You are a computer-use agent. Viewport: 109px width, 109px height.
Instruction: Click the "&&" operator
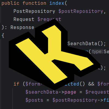[x=91, y=84]
